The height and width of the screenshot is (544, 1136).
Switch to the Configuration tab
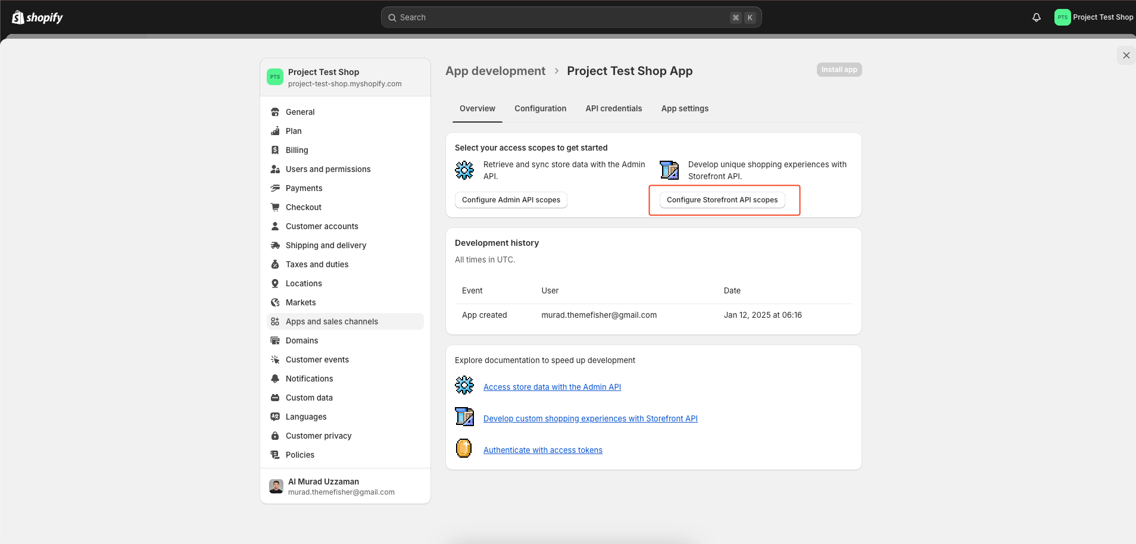tap(541, 108)
